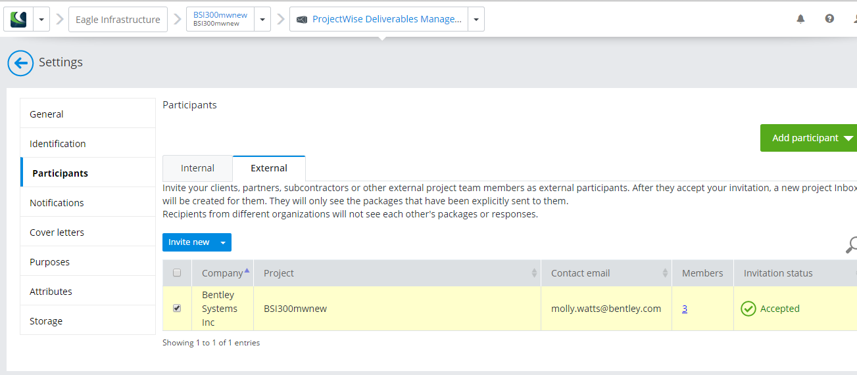Open Notifications settings section
The height and width of the screenshot is (375, 857).
pyautogui.click(x=88, y=202)
